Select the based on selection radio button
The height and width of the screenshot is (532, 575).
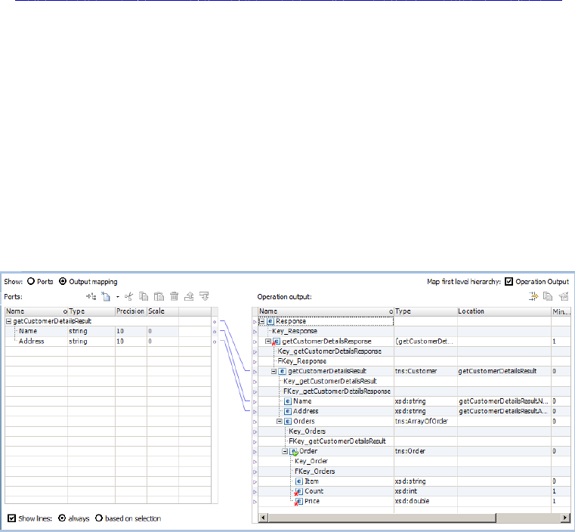coord(99,518)
